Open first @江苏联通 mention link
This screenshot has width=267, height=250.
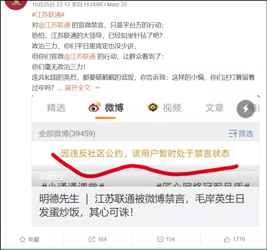(x=54, y=25)
